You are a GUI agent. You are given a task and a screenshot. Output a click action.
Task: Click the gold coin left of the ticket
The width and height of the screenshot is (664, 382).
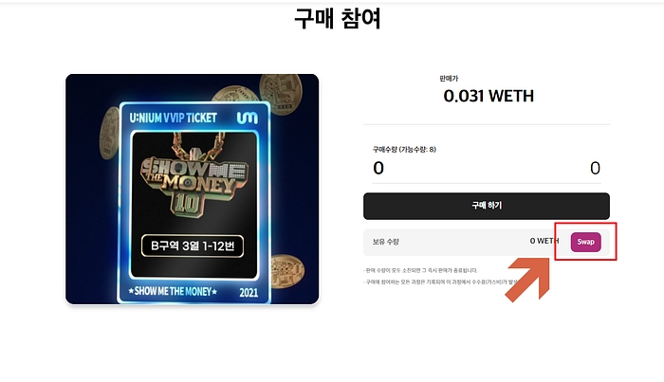pyautogui.click(x=110, y=133)
